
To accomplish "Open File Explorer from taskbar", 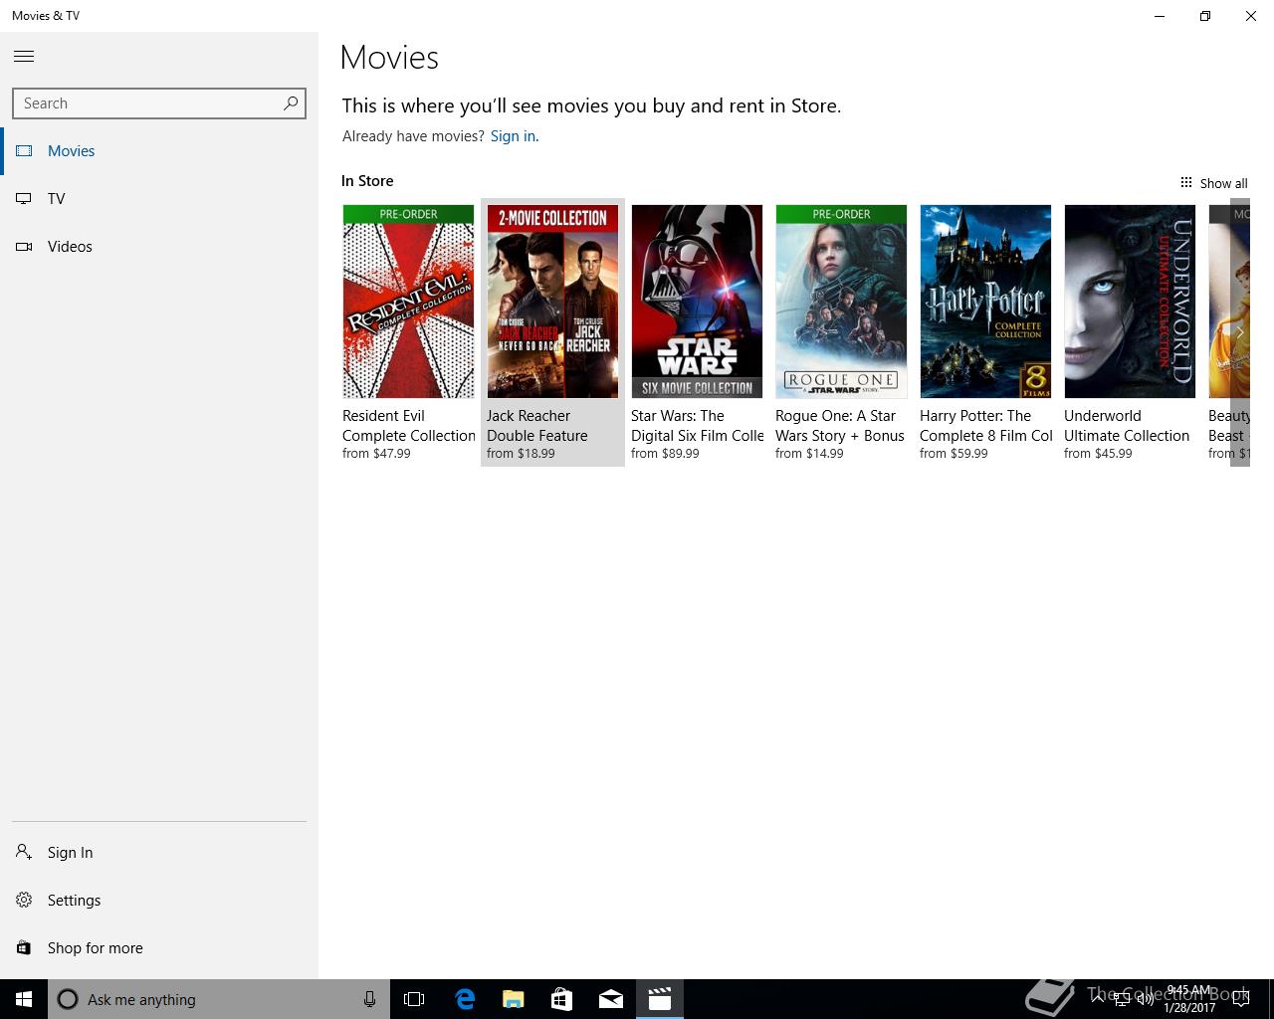I will pos(514,999).
